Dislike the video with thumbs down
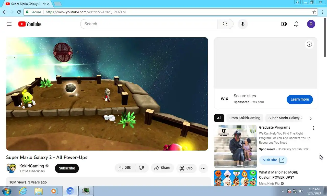The image size is (327, 196). click(141, 168)
